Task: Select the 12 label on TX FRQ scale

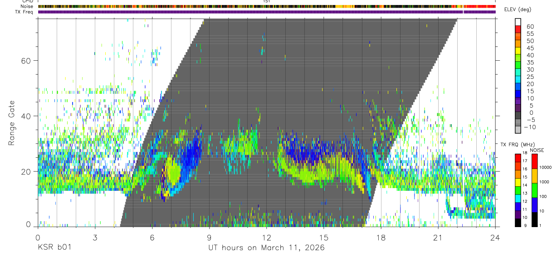Action: tap(526, 202)
